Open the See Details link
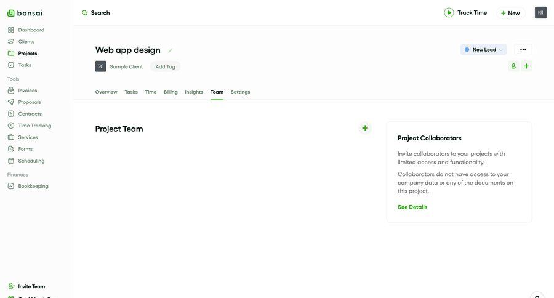 click(x=412, y=207)
